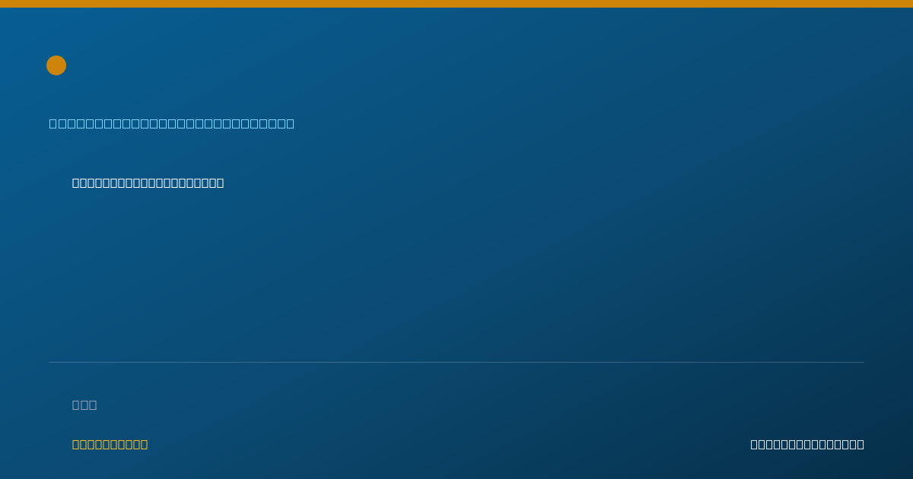
Task: Select the light blue headline text line
Action: [172, 124]
